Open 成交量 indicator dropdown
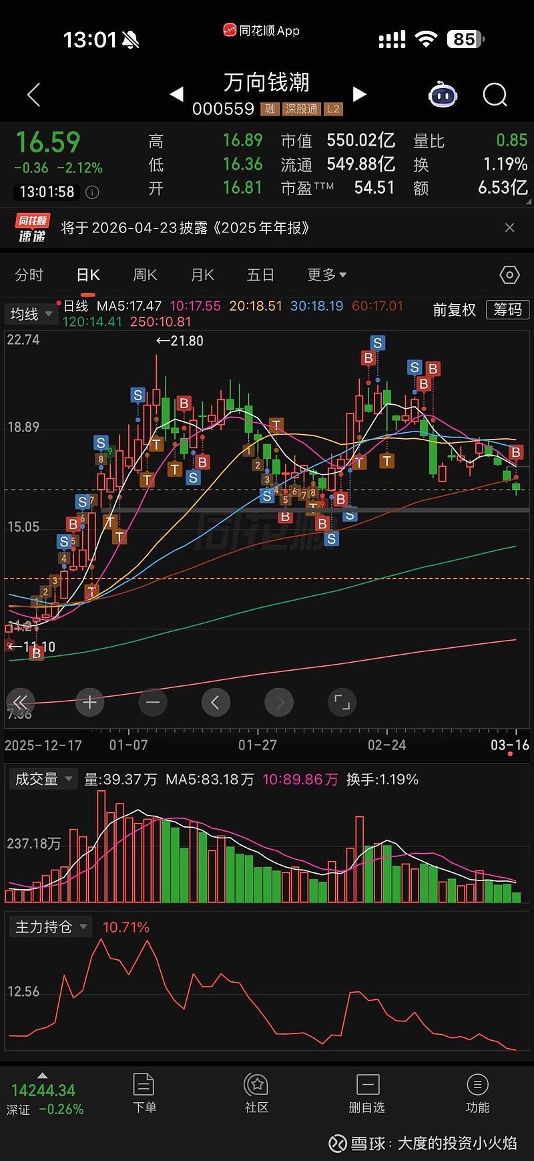 click(x=42, y=780)
